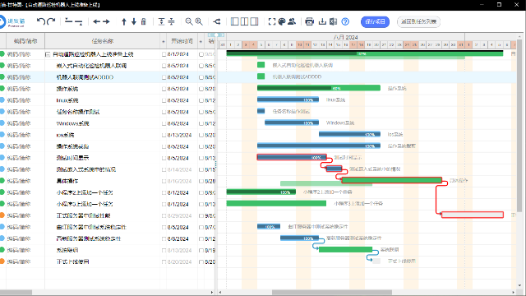Screen dimensions: 526x296
Task: Click the linux系统 blue 100% Gantt bar
Action: click(288, 99)
